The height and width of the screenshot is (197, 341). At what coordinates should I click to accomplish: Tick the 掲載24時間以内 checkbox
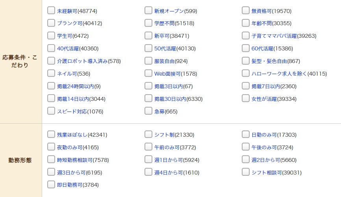(x=51, y=86)
